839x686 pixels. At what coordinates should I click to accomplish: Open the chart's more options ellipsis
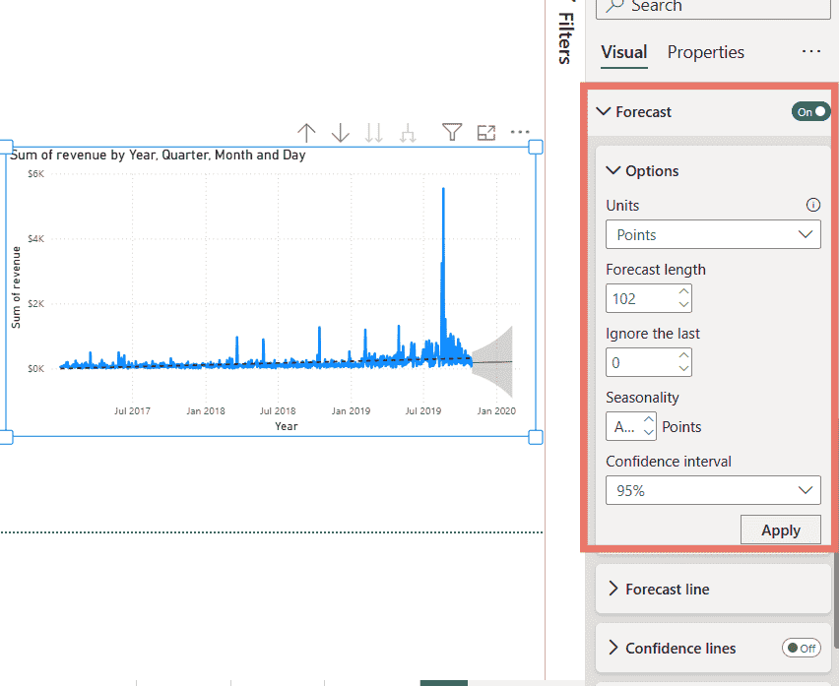(520, 132)
